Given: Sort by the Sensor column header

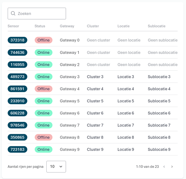Looking at the screenshot, I should click(14, 26).
